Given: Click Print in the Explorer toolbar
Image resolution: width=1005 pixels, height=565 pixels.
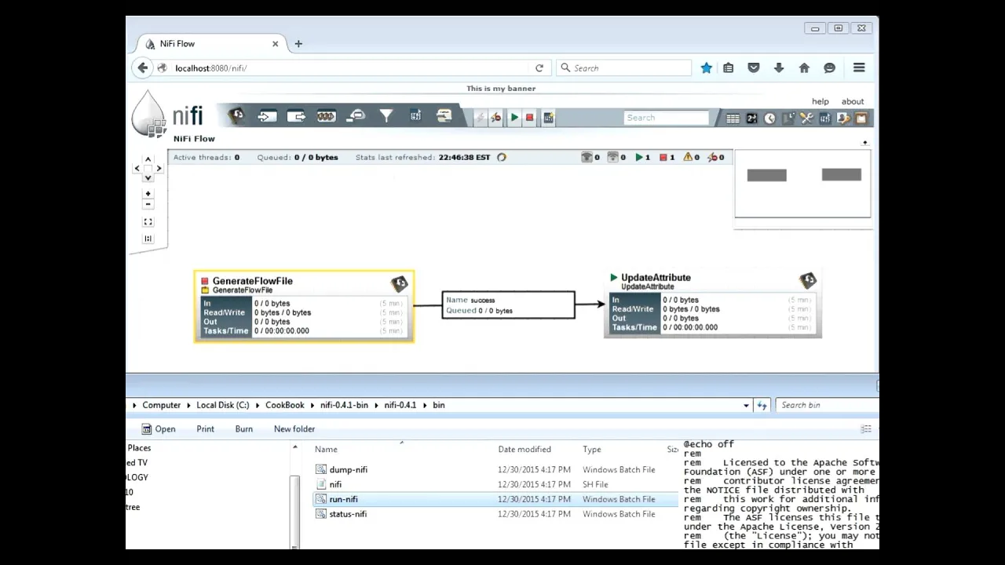Looking at the screenshot, I should [206, 429].
